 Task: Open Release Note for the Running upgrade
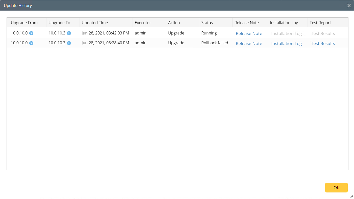pos(249,33)
